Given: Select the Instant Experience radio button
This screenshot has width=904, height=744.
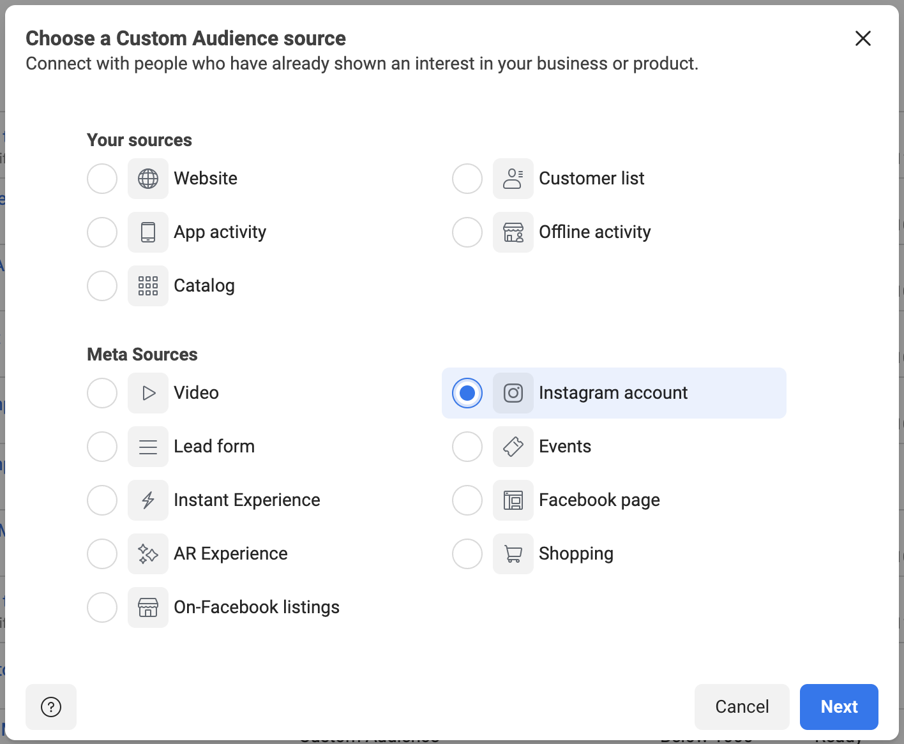Looking at the screenshot, I should pyautogui.click(x=102, y=500).
